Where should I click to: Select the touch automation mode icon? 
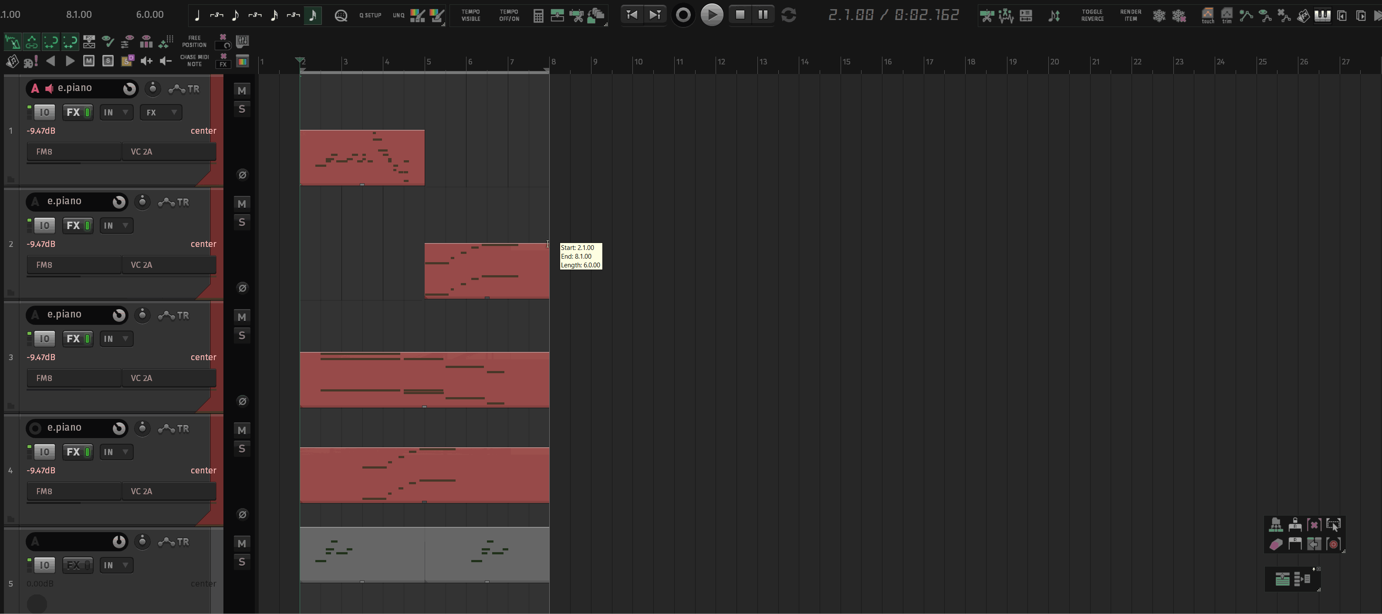(x=1207, y=16)
